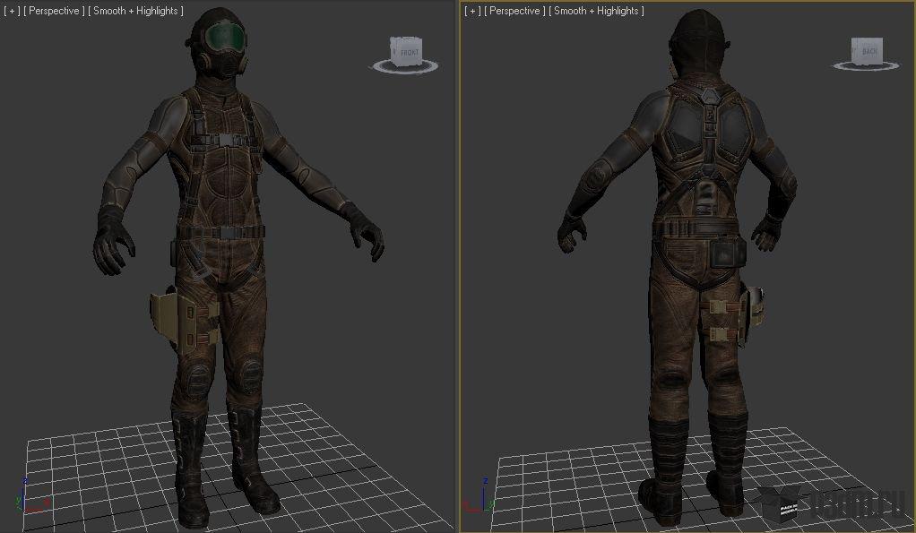Open the right viewport [ + ] general menu

(473, 11)
